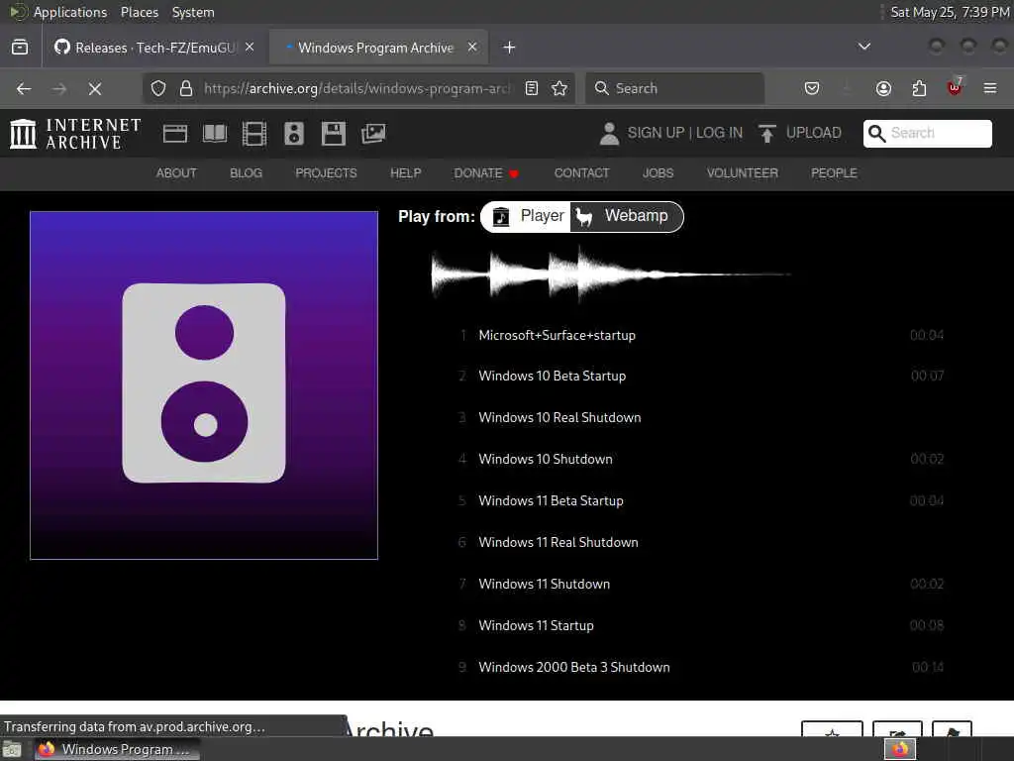The width and height of the screenshot is (1014, 761).
Task: Open the BLOG link
Action: pos(246,173)
